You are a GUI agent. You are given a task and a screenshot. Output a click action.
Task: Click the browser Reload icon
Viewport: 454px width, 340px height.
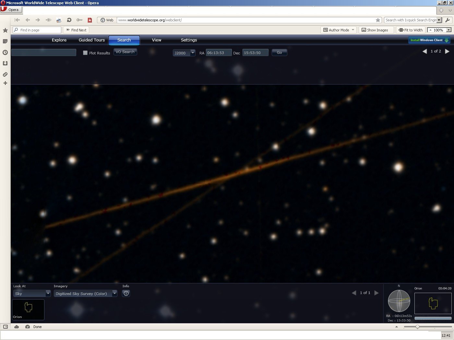point(69,20)
